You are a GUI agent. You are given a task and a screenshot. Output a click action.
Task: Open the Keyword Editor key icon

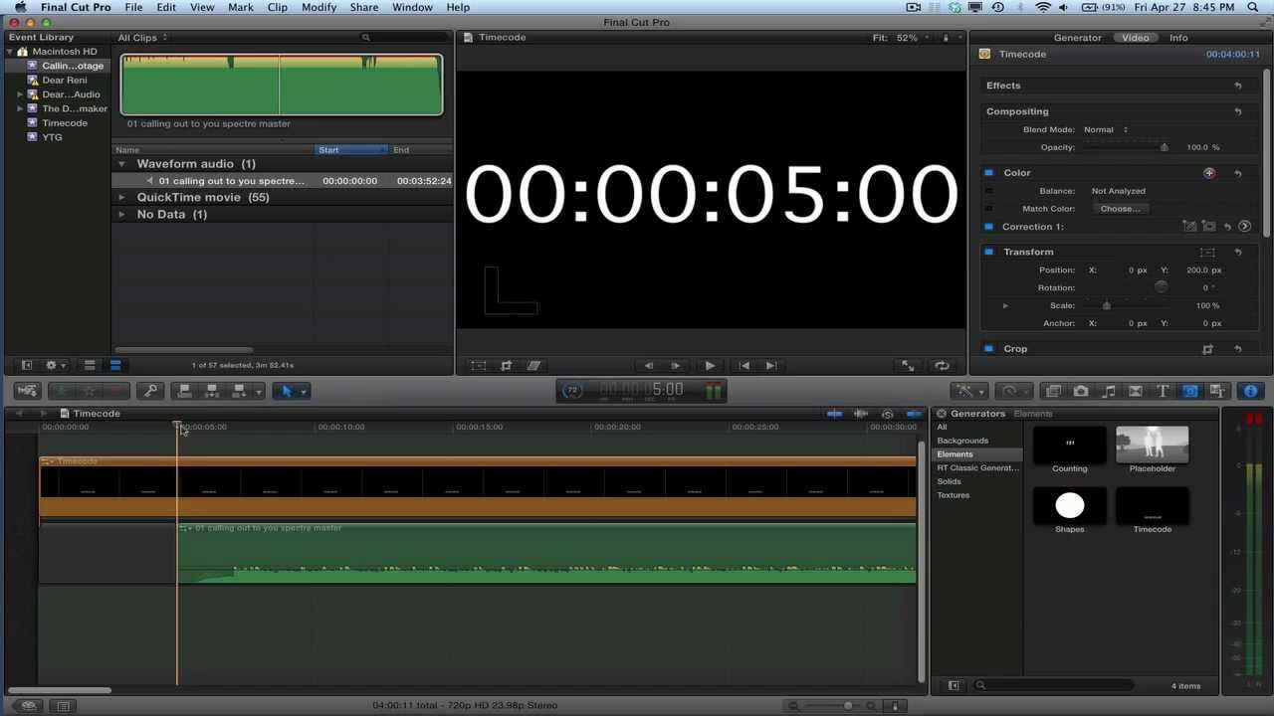149,392
